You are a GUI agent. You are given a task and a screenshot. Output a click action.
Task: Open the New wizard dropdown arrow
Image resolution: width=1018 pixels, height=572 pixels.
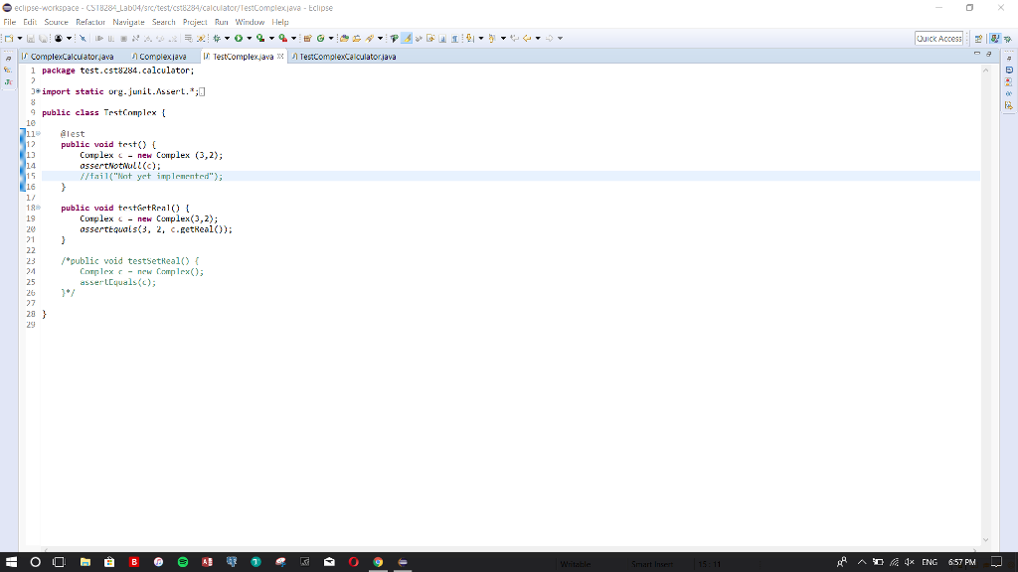pyautogui.click(x=20, y=39)
